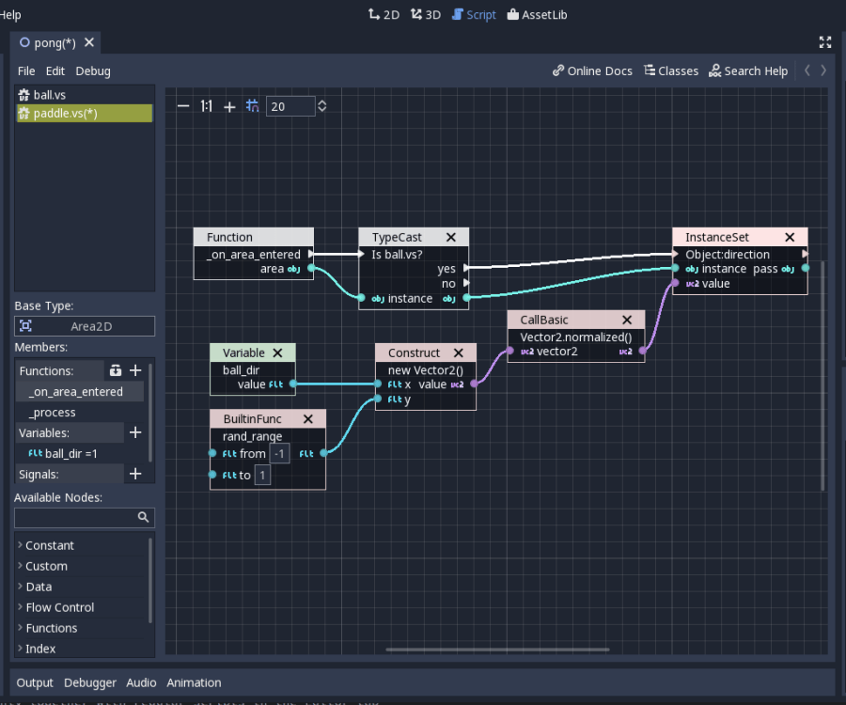Add a new function with the plus icon
846x705 pixels.
(134, 370)
